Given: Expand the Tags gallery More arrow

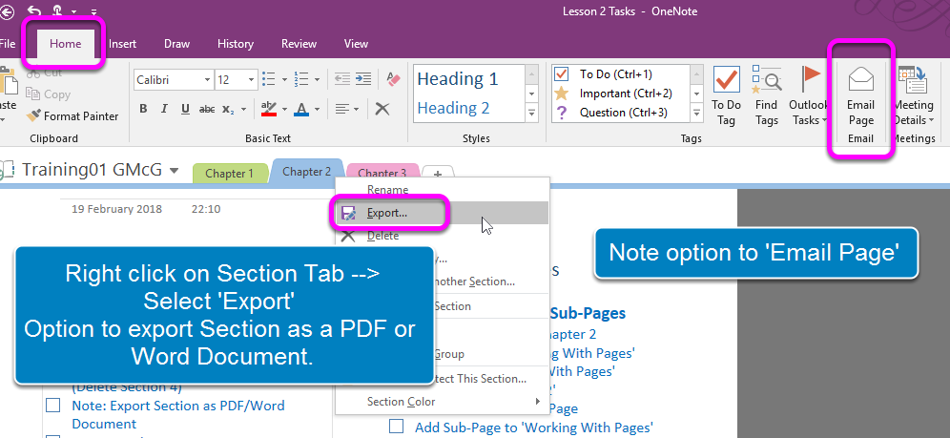Looking at the screenshot, I should tap(696, 113).
